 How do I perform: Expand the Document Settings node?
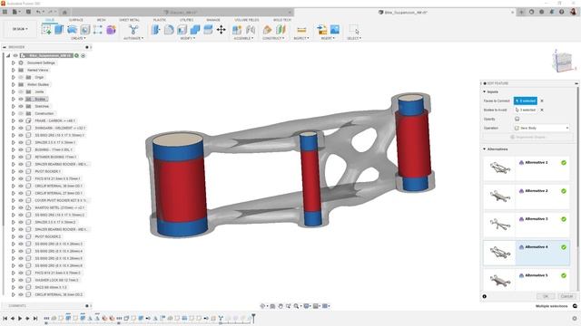point(14,62)
